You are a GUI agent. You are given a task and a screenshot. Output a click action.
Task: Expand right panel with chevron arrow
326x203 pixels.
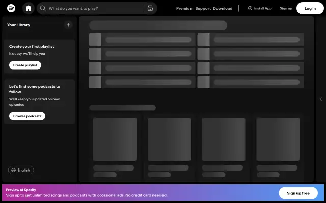pos(320,99)
